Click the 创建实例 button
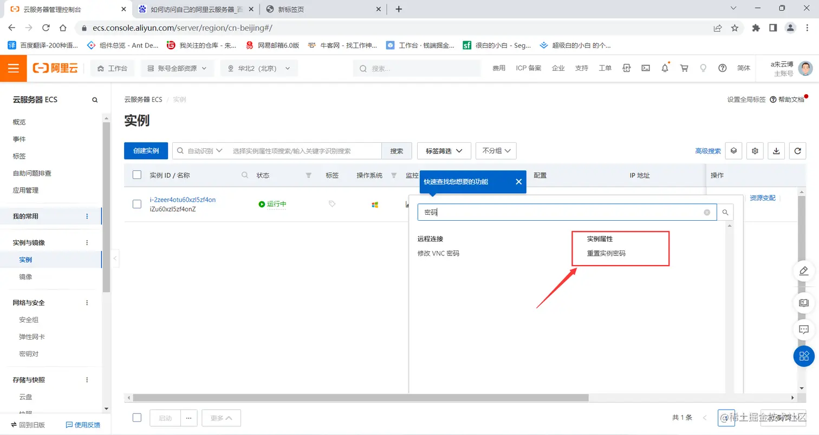The width and height of the screenshot is (819, 435). click(x=146, y=151)
